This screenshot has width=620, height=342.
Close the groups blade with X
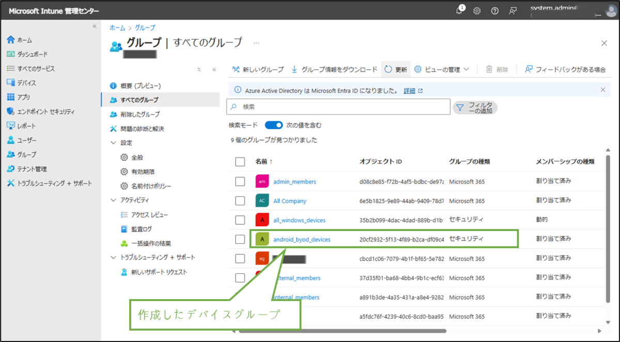(604, 43)
